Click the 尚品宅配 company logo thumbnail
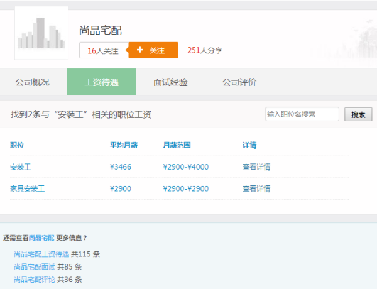This screenshot has width=377, height=289. pos(41,33)
